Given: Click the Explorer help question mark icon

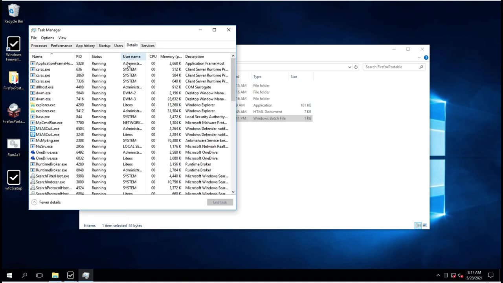Looking at the screenshot, I should (426, 57).
